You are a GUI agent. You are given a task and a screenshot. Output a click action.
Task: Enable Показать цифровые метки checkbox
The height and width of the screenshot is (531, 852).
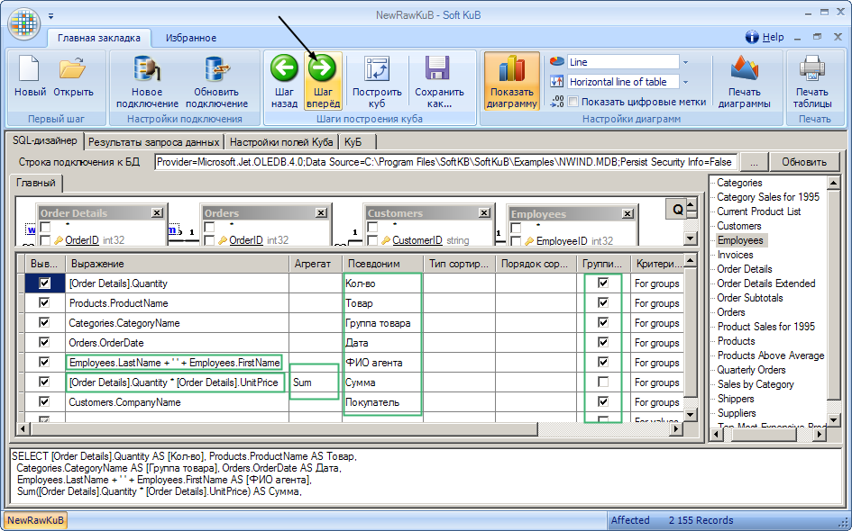[573, 102]
